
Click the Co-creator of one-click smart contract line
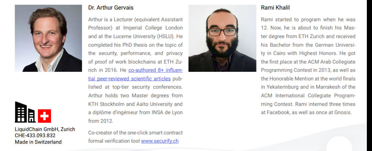(x=135, y=133)
